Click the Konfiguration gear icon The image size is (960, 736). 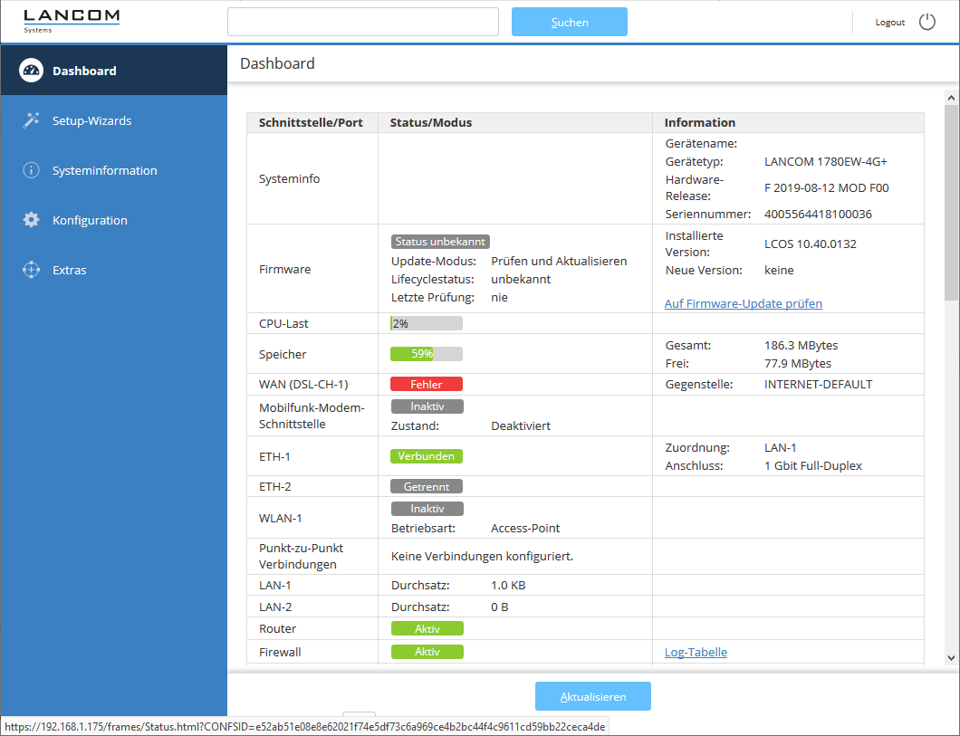coord(31,220)
